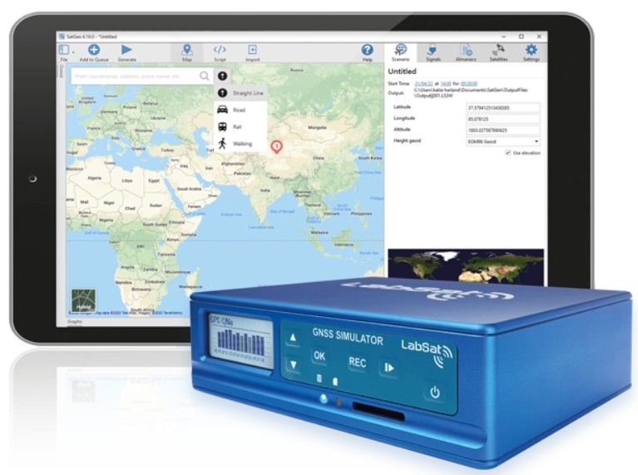Click OK on the LabSat device
Image resolution: width=638 pixels, height=475 pixels.
(x=319, y=356)
